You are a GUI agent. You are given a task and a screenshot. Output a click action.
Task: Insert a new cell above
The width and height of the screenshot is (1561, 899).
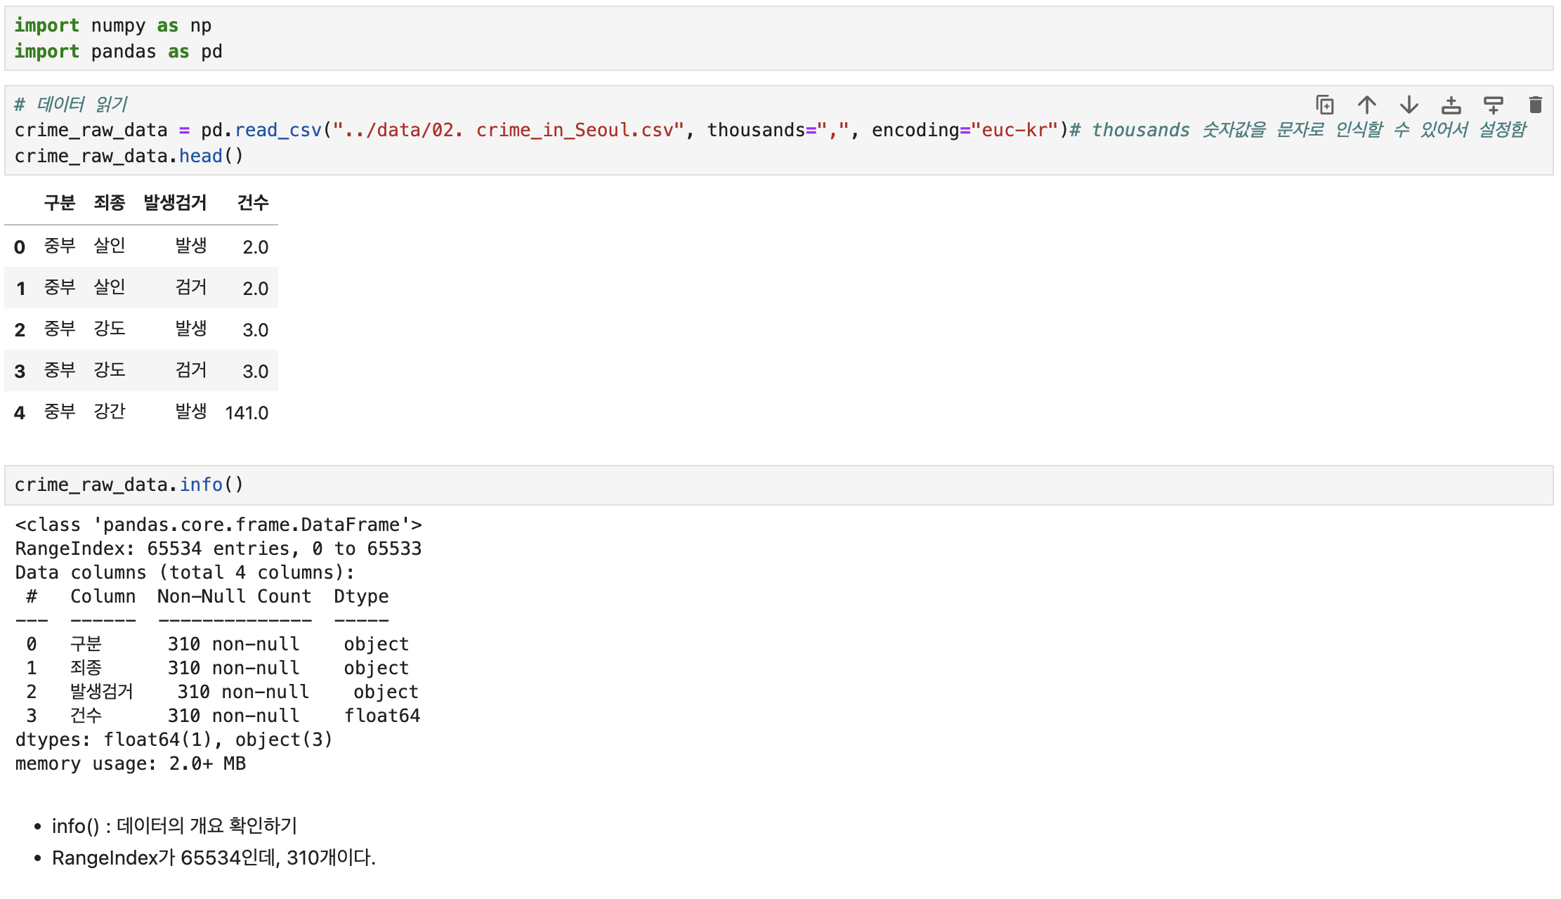pos(1451,105)
